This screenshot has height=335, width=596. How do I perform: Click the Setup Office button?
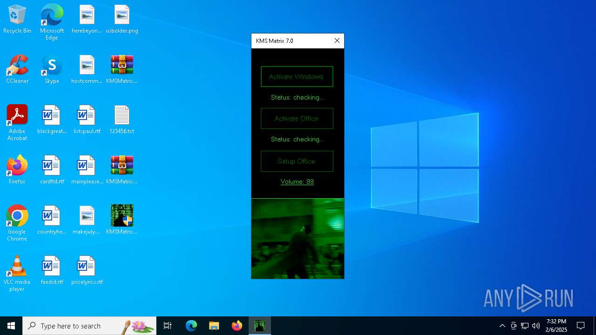[297, 161]
